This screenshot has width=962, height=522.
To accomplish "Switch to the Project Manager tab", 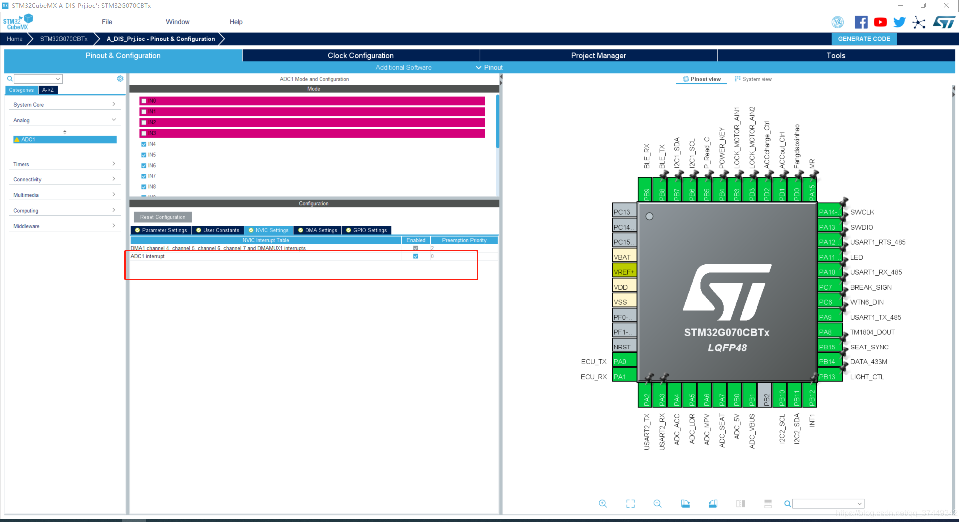I will [599, 56].
